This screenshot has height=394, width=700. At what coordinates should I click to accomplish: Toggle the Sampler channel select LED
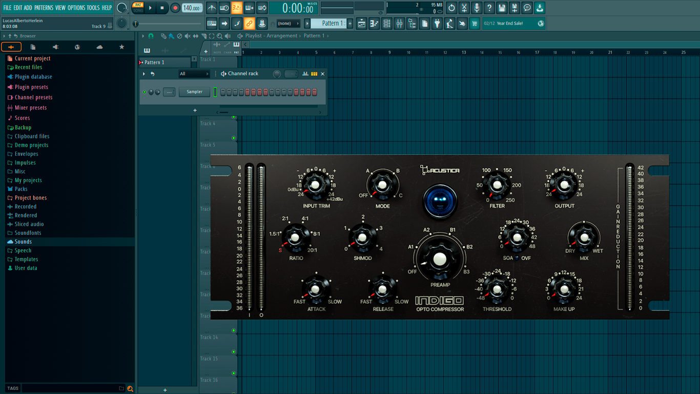point(215,92)
